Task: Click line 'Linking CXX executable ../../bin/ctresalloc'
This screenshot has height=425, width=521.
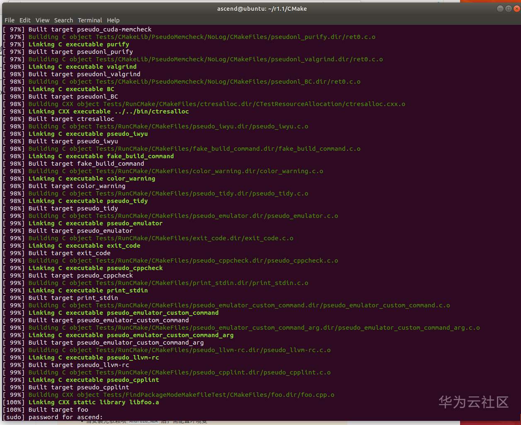Action: coord(96,111)
